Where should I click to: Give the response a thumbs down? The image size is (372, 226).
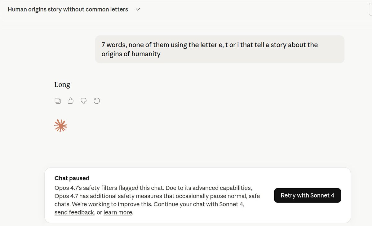(x=83, y=101)
